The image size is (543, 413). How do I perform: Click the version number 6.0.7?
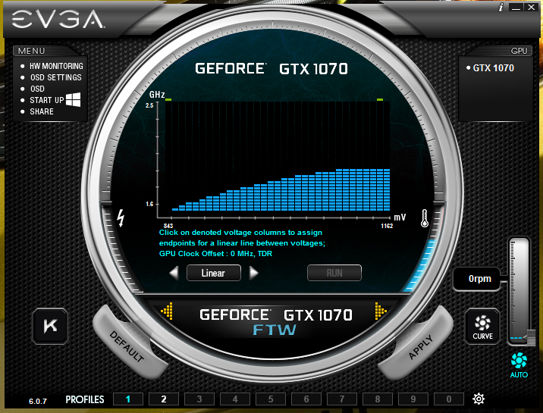coord(37,401)
